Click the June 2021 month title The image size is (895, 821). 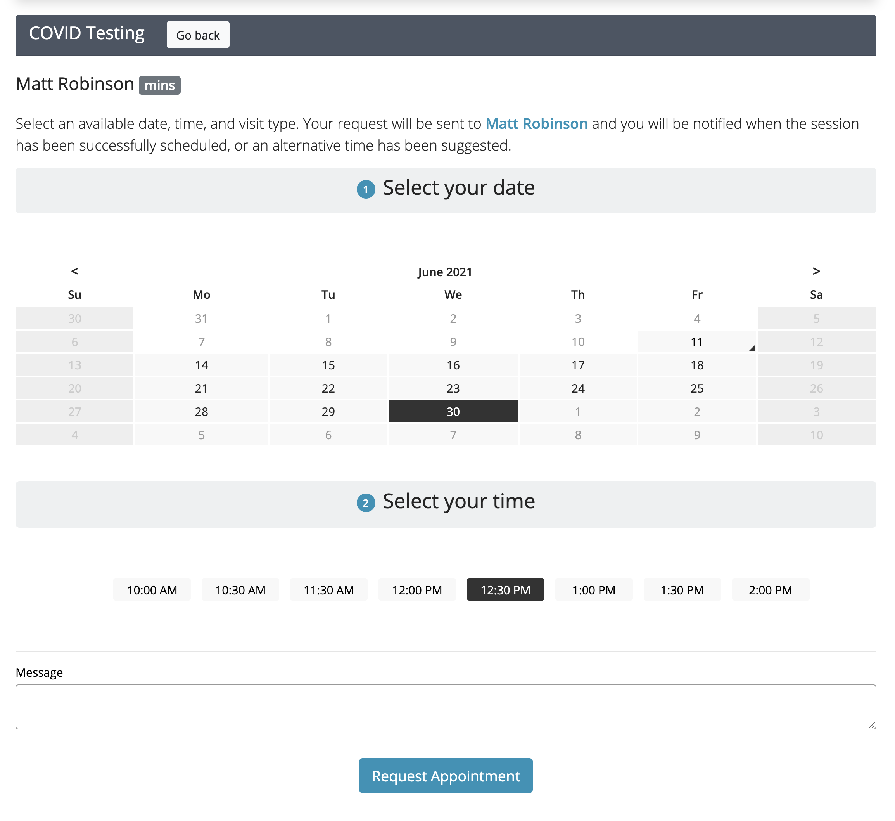444,272
